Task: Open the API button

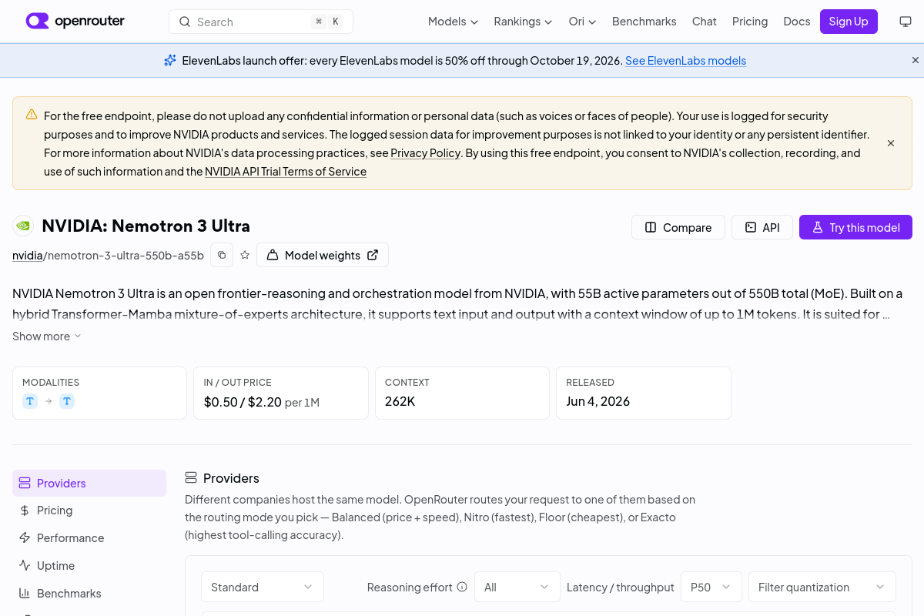Action: (762, 227)
